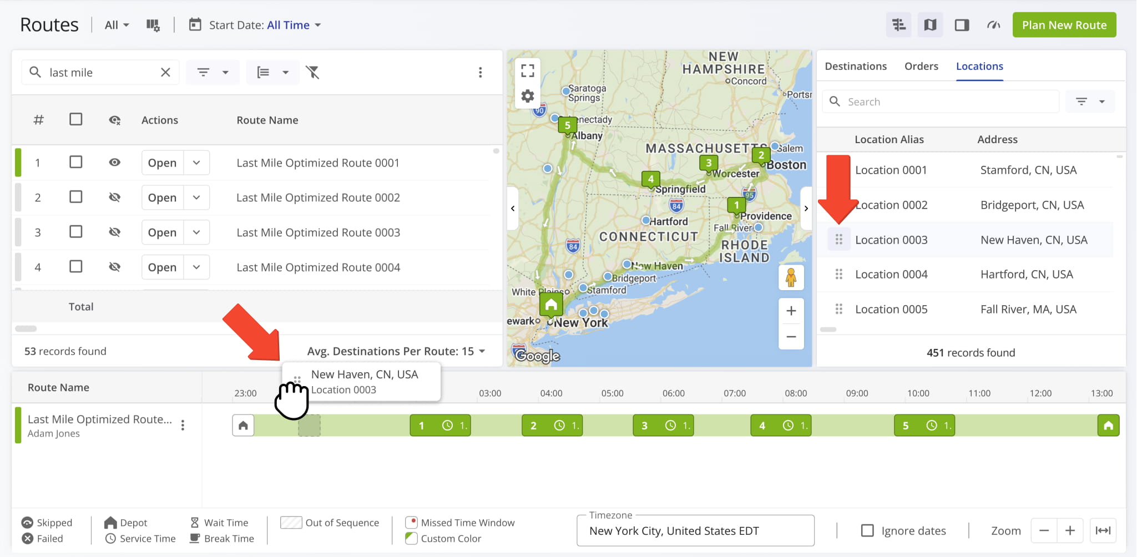The height and width of the screenshot is (557, 1137).
Task: Open the All routes dropdown
Action: coord(117,25)
